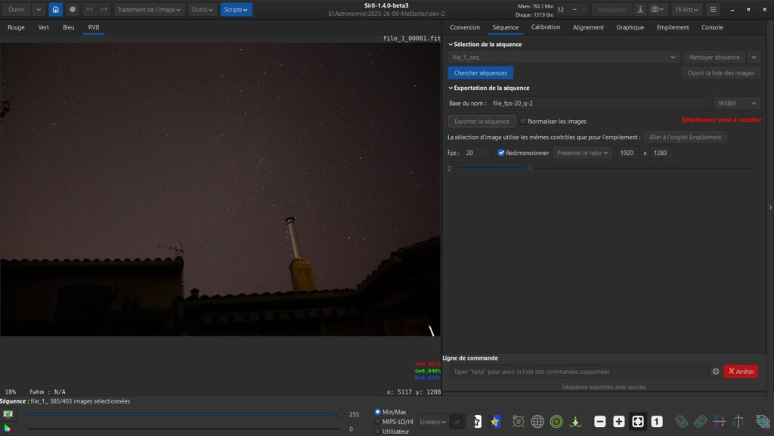Open the Scripts menu
This screenshot has width=774, height=436.
pyautogui.click(x=236, y=10)
